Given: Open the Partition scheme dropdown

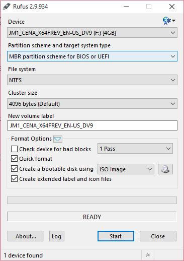Looking at the screenshot, I should 92,56.
